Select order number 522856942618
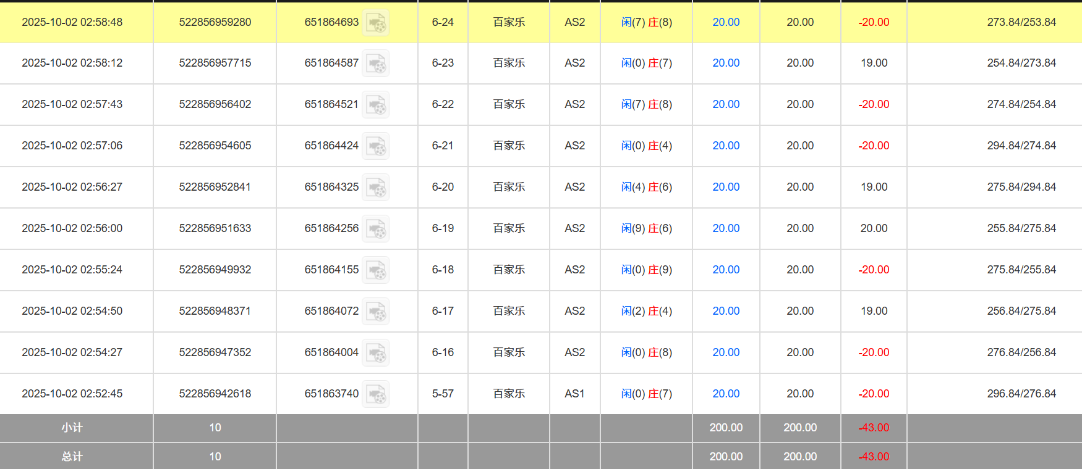 215,394
